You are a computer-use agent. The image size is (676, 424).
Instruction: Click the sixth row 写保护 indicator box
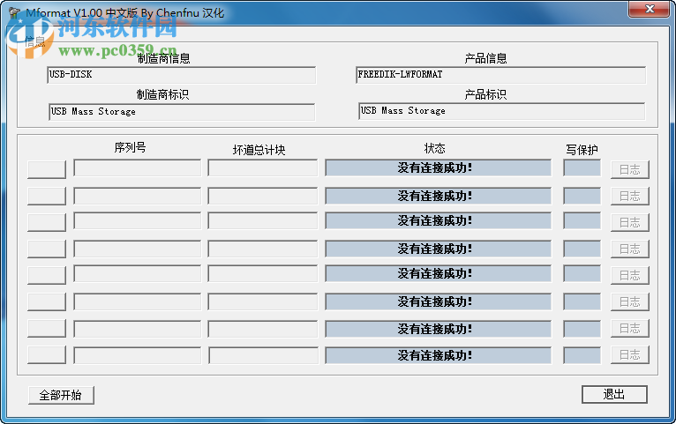coord(582,301)
